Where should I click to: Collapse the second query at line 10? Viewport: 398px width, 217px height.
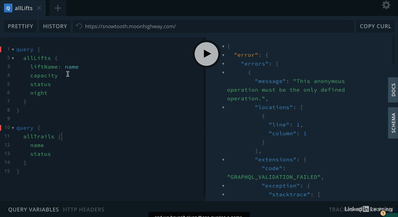tap(13, 128)
